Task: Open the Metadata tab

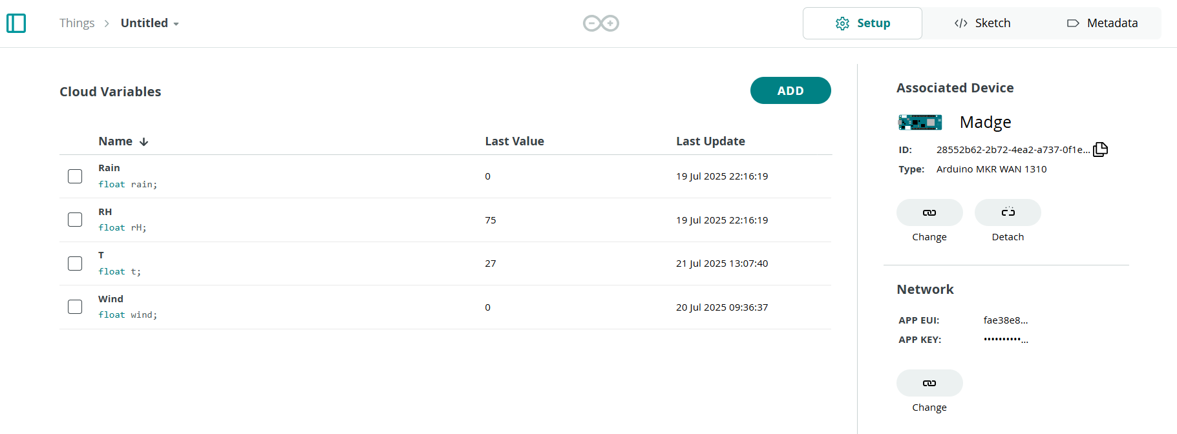Action: (x=1103, y=23)
